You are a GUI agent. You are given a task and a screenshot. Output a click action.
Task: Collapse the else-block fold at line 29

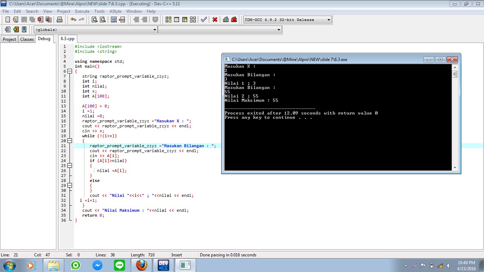pos(70,185)
